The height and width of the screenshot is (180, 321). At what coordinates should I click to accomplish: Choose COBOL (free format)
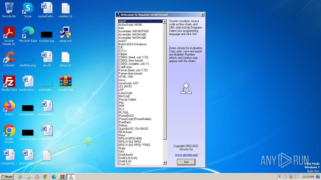[140, 60]
